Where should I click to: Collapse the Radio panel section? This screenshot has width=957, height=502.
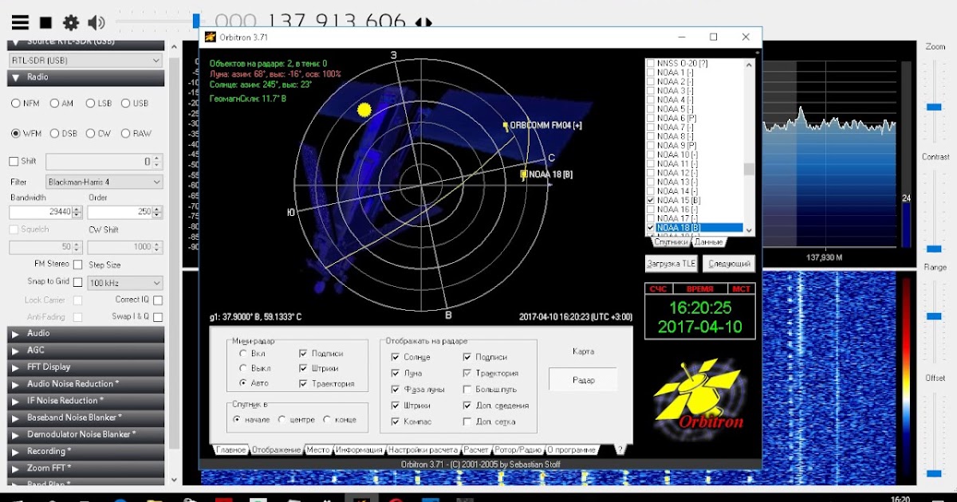[x=86, y=77]
